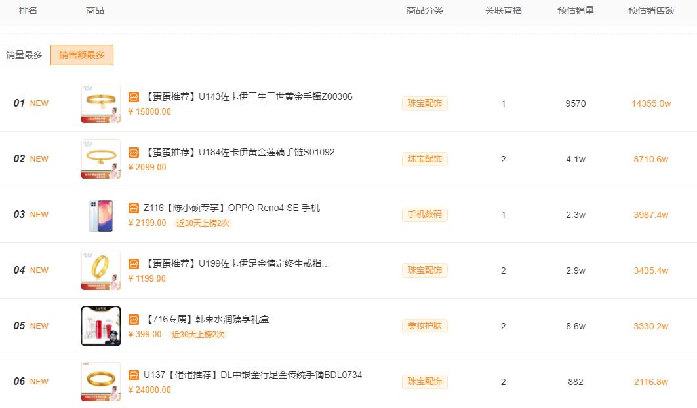
Task: Select the 美妆护肤 category tag
Action: [x=424, y=326]
